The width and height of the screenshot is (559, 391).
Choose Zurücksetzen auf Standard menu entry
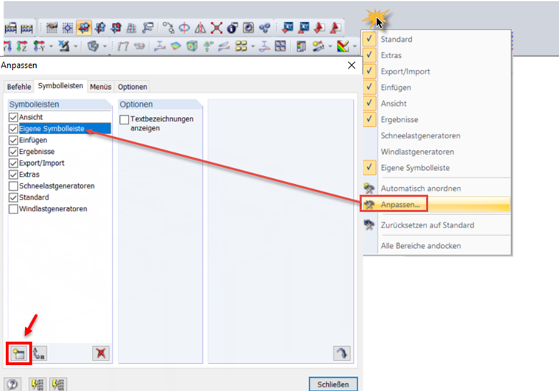tap(436, 225)
